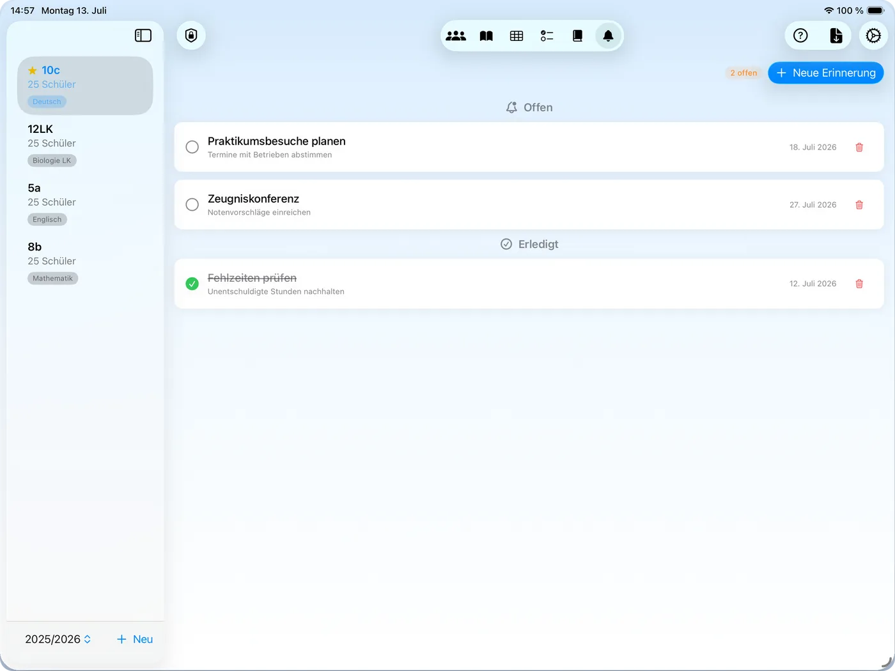Select class 8b Mathematik
Screen dimensions: 895x671
coord(85,262)
